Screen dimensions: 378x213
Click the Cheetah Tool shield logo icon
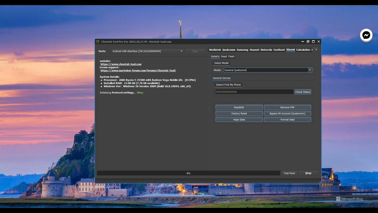pos(98,42)
